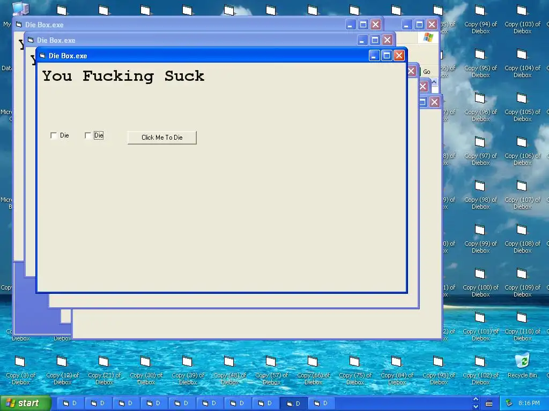549x411 pixels.
Task: Pick the Copy (106) of Diebox icon
Action: coord(522,151)
